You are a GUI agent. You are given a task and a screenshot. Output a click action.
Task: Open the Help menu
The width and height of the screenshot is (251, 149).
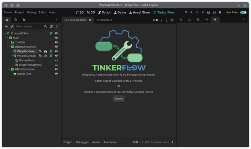52,12
